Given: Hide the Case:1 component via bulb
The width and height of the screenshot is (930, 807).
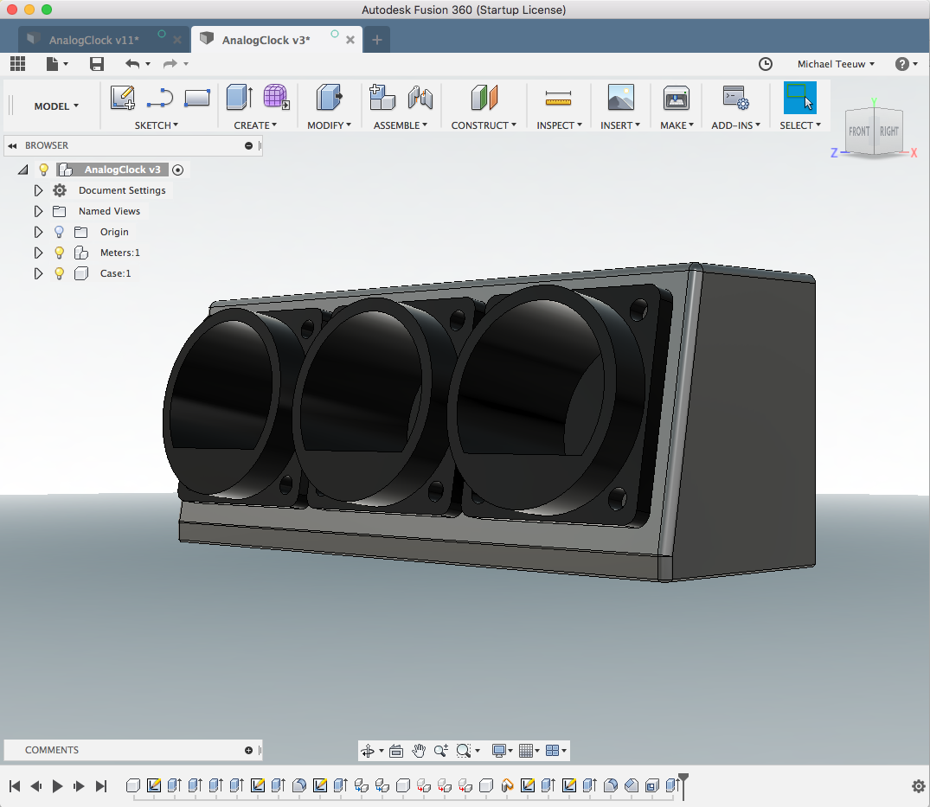Looking at the screenshot, I should pos(59,273).
